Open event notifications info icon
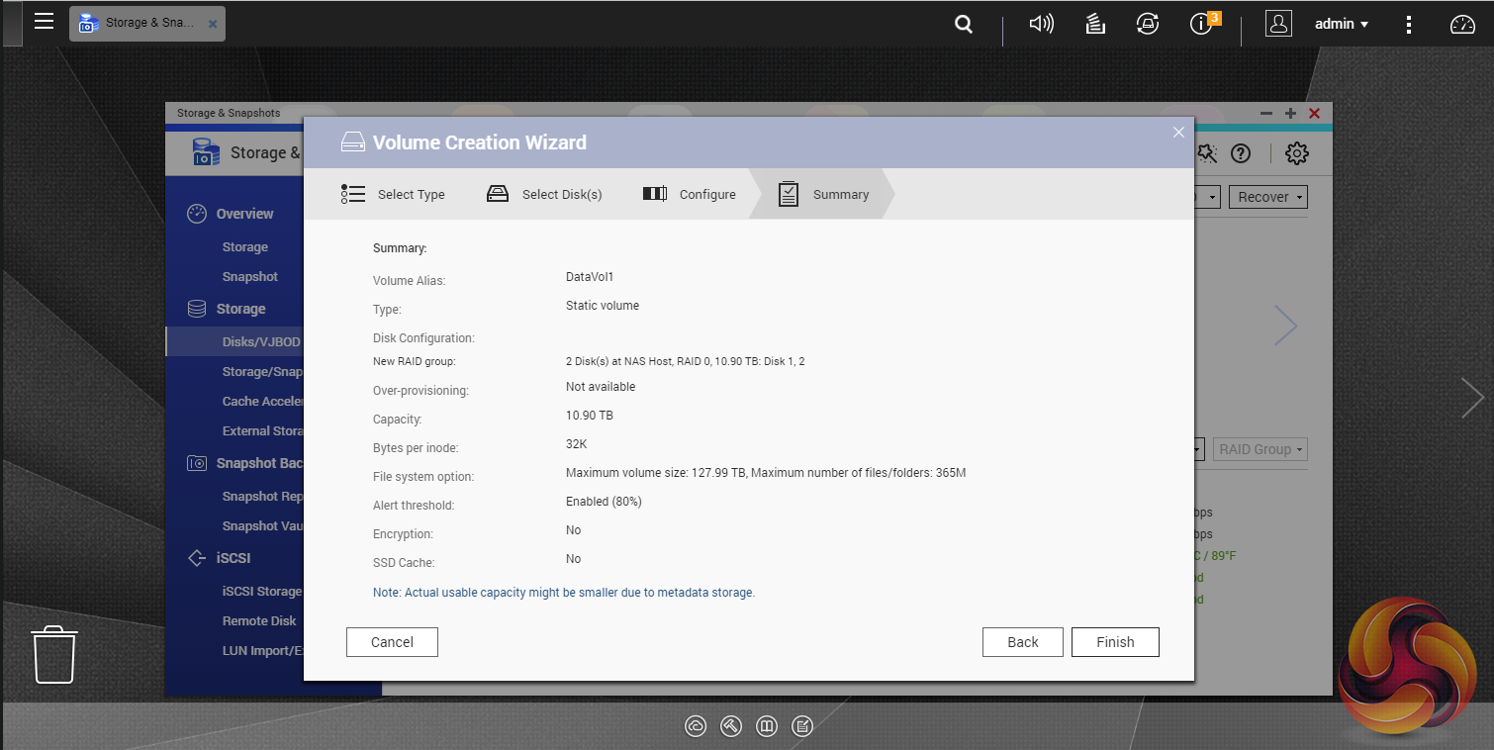Image resolution: width=1494 pixels, height=750 pixels. coord(1202,25)
